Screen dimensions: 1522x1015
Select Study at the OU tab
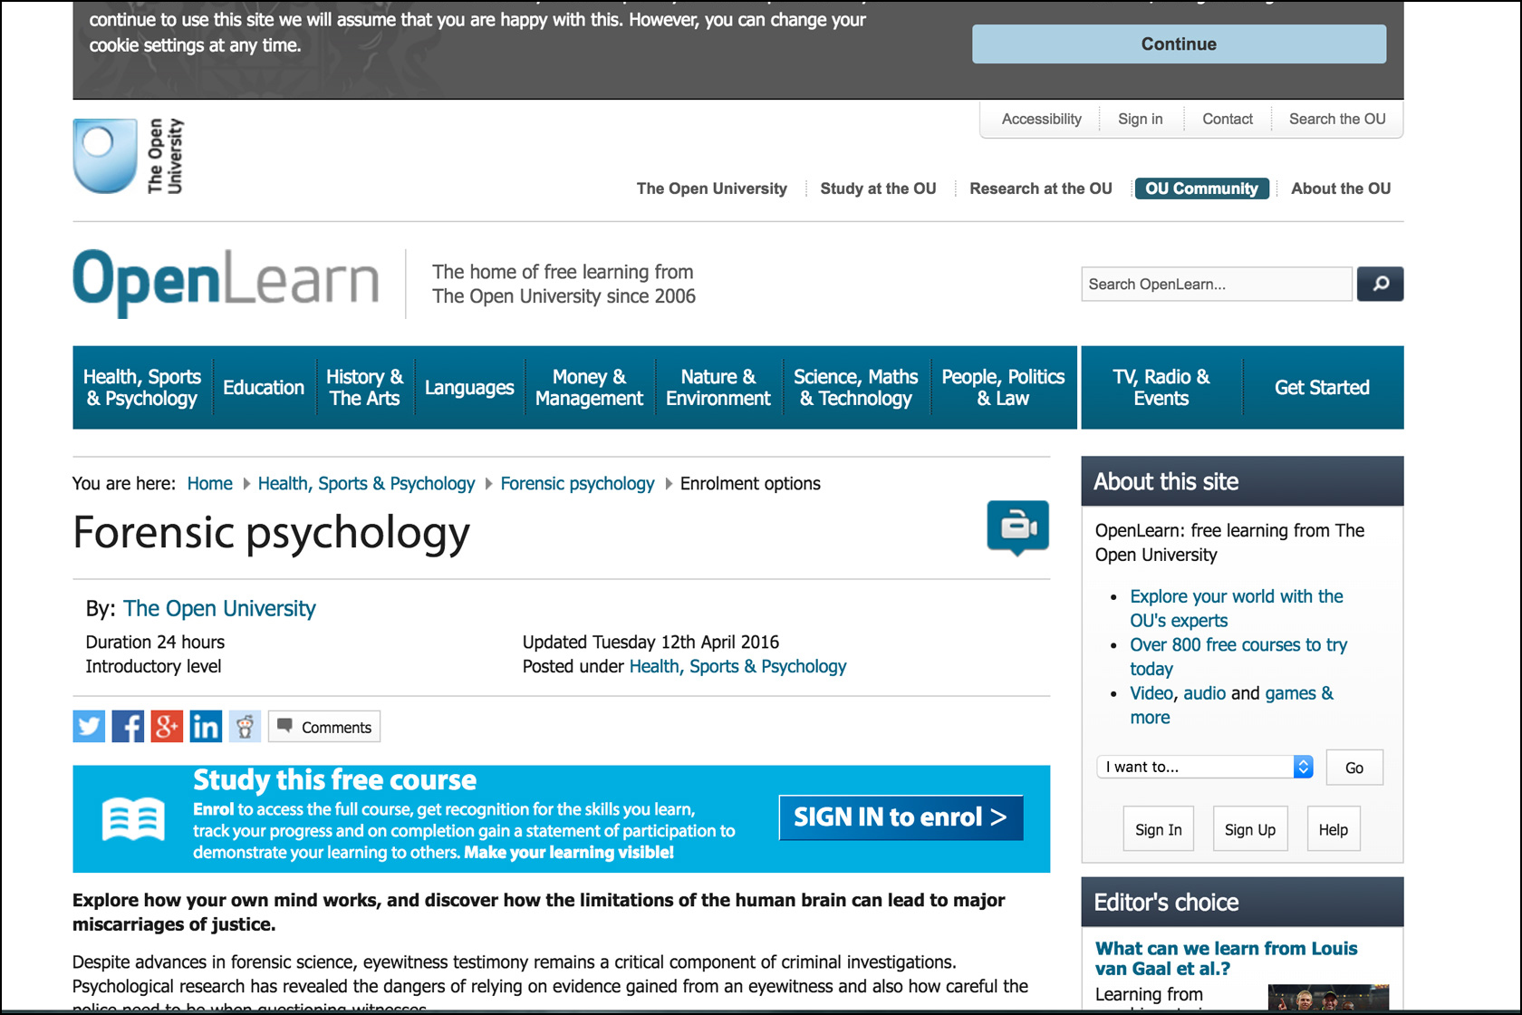(878, 188)
